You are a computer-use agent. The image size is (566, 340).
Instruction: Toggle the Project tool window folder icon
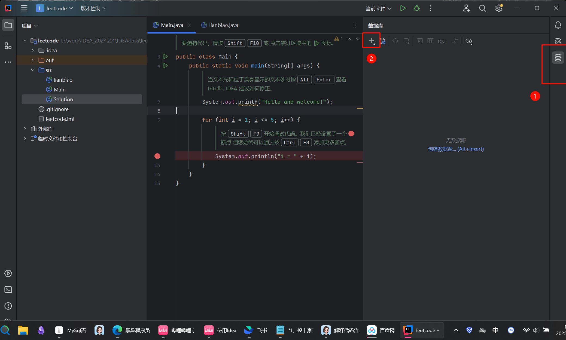(8, 25)
